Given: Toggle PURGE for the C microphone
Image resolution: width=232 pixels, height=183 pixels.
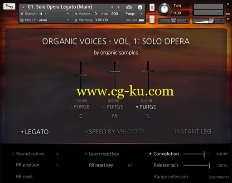Looking at the screenshot, I should pos(80,107).
